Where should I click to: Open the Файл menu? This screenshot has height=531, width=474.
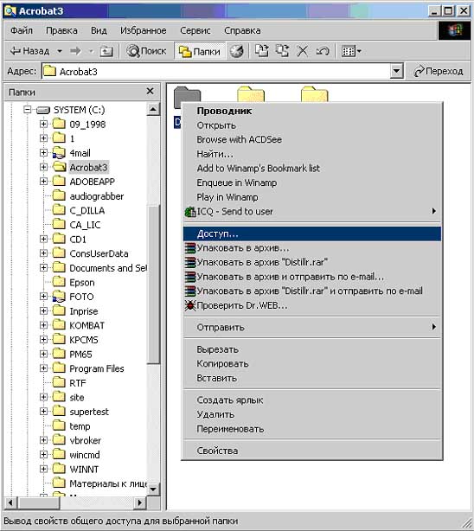click(x=22, y=30)
